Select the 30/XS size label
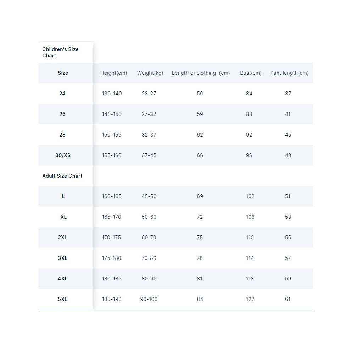This screenshot has width=351, height=351. coord(63,155)
